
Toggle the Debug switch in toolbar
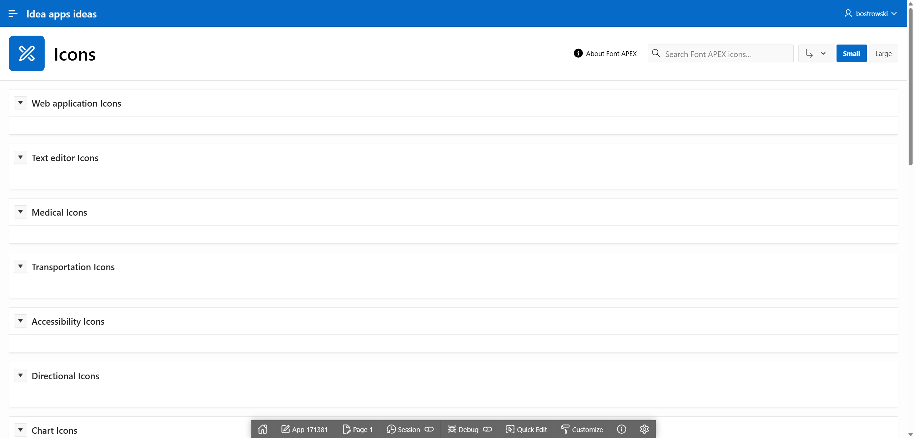487,429
